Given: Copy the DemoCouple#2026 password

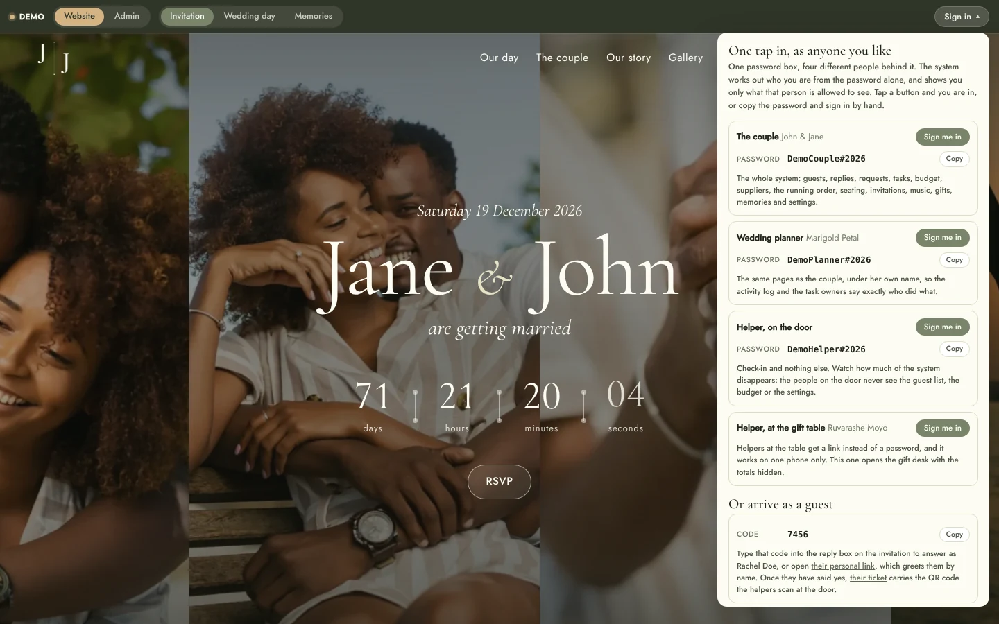Looking at the screenshot, I should 955,159.
